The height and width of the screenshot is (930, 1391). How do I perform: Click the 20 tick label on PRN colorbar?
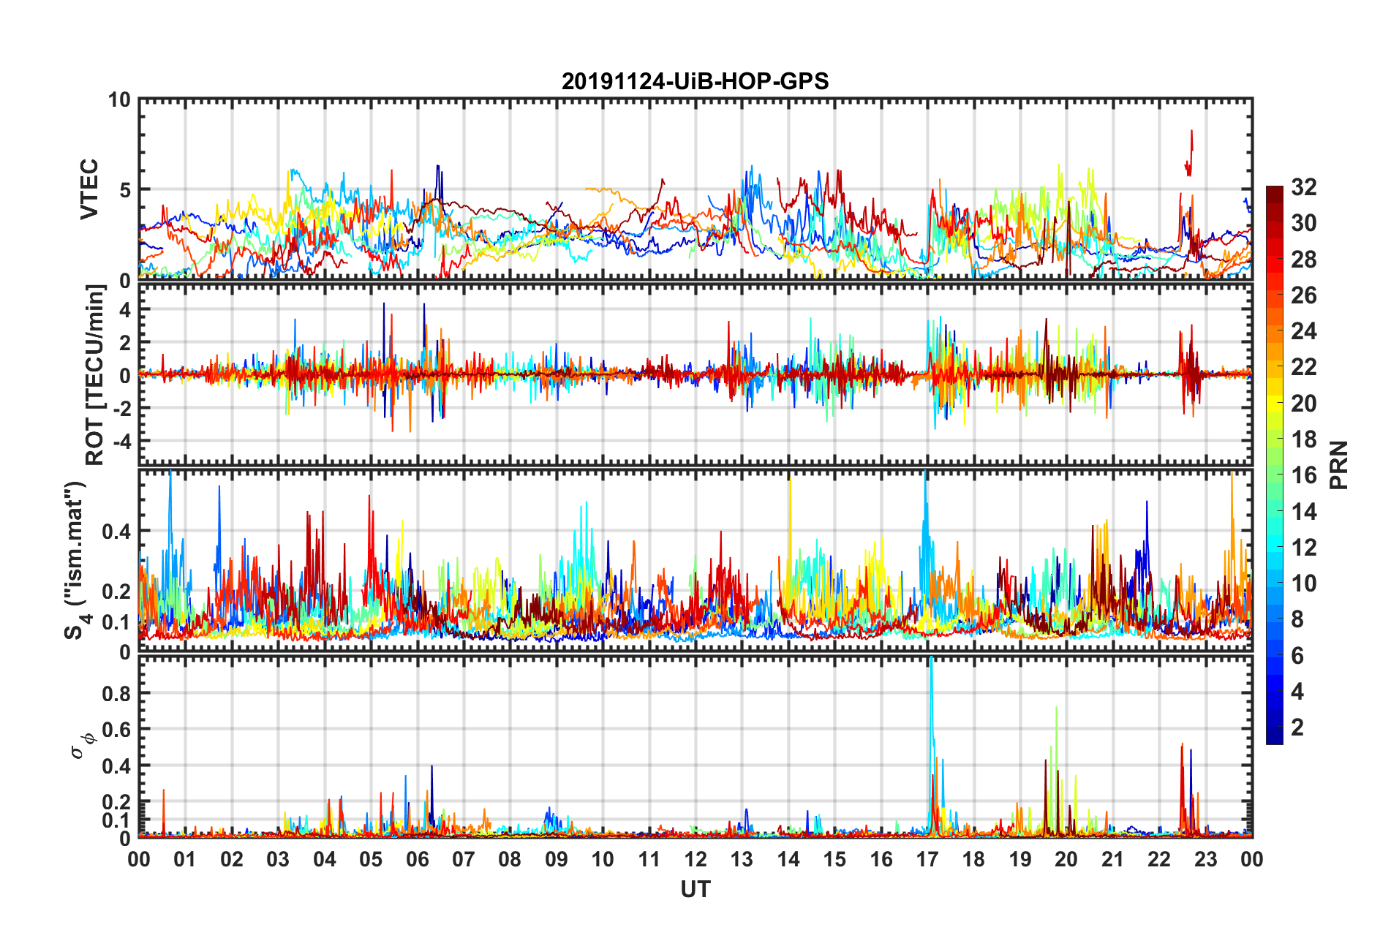[x=1303, y=404]
